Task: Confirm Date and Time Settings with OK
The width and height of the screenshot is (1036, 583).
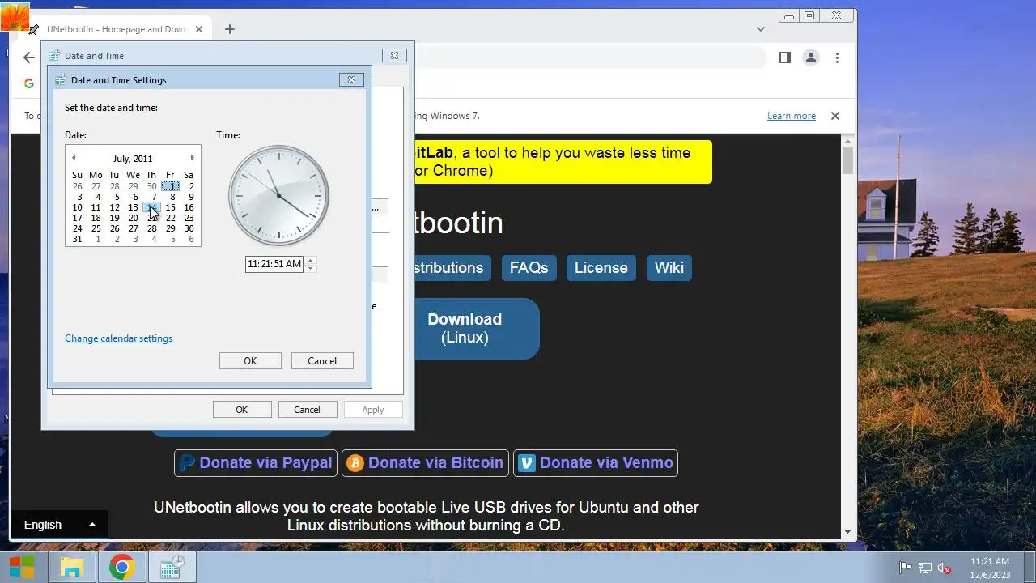Action: click(250, 361)
